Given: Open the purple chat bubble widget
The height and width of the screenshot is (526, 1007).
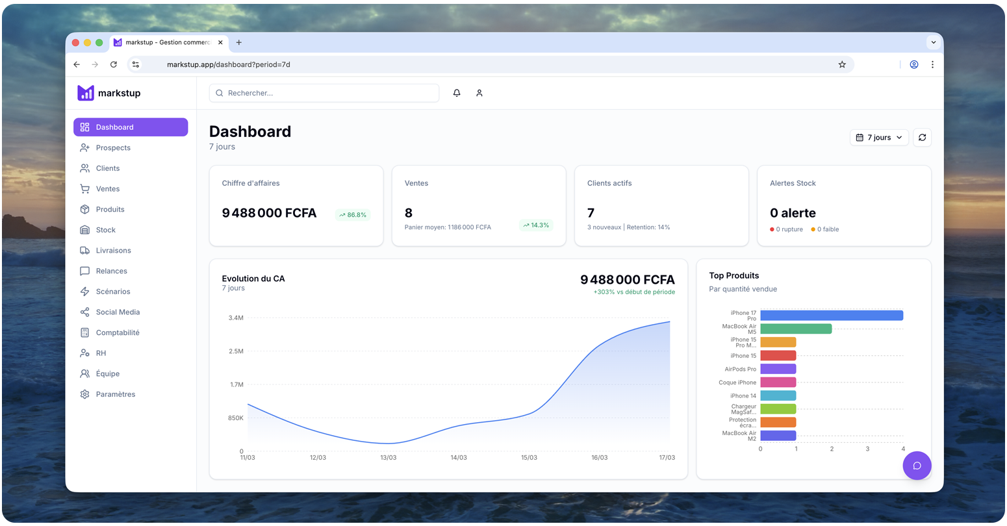Looking at the screenshot, I should tap(917, 466).
